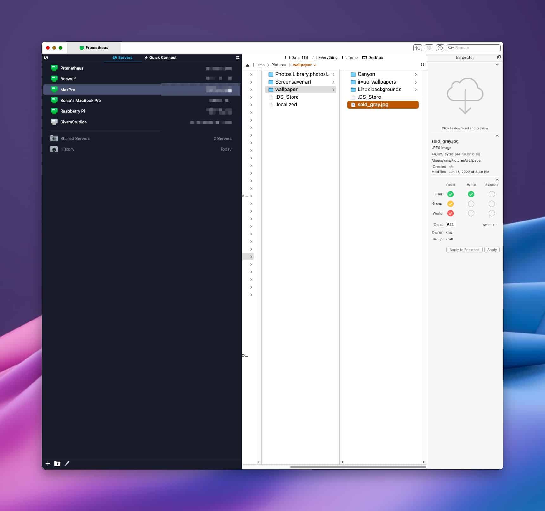The height and width of the screenshot is (511, 545).
Task: Click the new folder icon at bottom
Action: click(57, 464)
